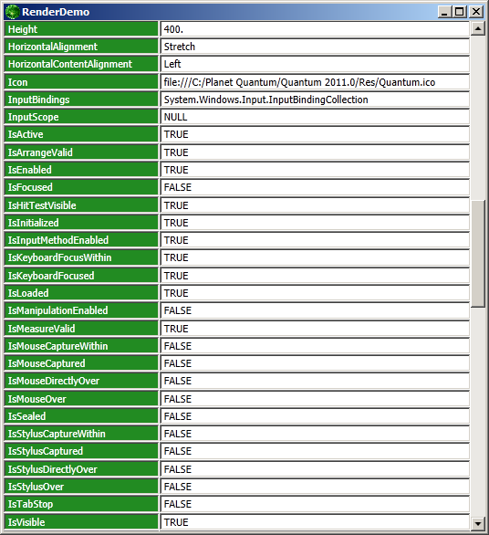Select the InputBindings value field

tap(315, 100)
